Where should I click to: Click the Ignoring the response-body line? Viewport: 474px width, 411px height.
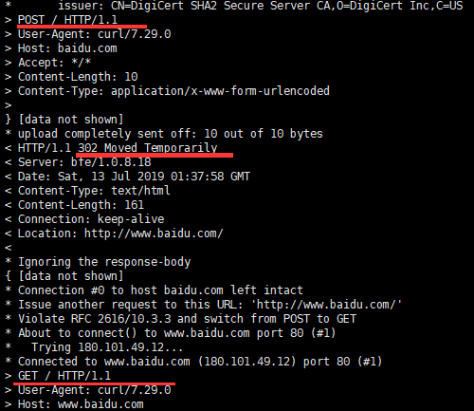tap(104, 262)
